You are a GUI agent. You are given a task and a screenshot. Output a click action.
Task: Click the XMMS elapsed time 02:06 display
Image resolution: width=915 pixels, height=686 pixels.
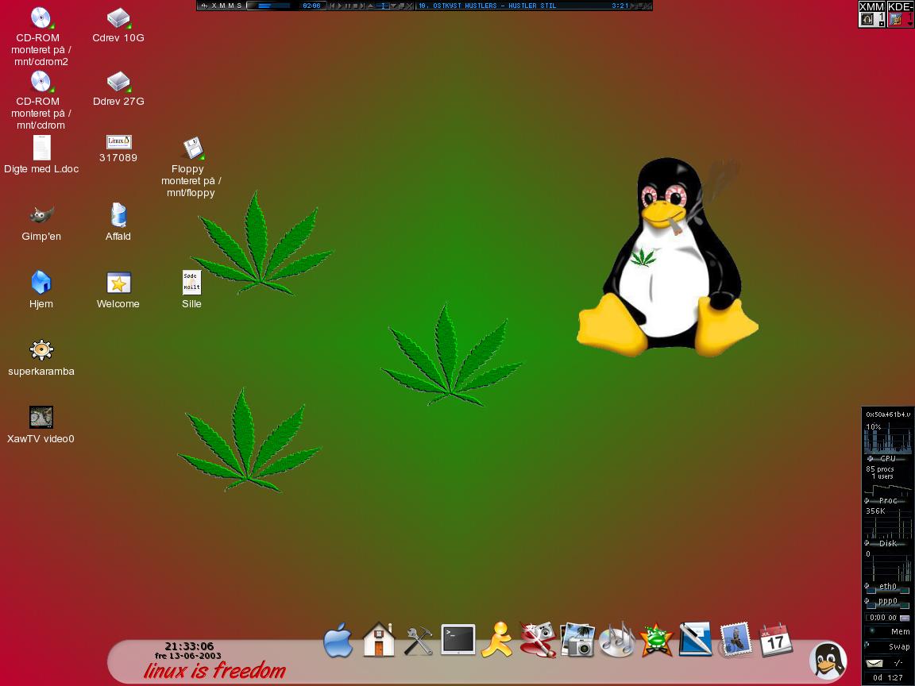click(311, 6)
